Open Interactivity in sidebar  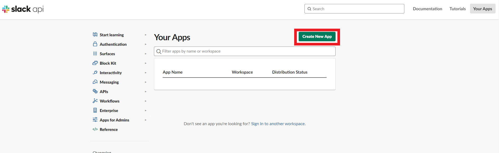[111, 73]
